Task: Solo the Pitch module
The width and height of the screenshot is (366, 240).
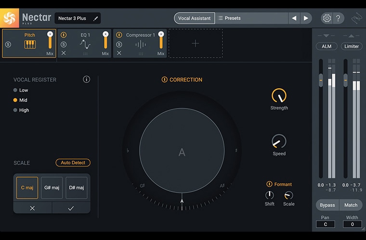Action: click(x=8, y=44)
